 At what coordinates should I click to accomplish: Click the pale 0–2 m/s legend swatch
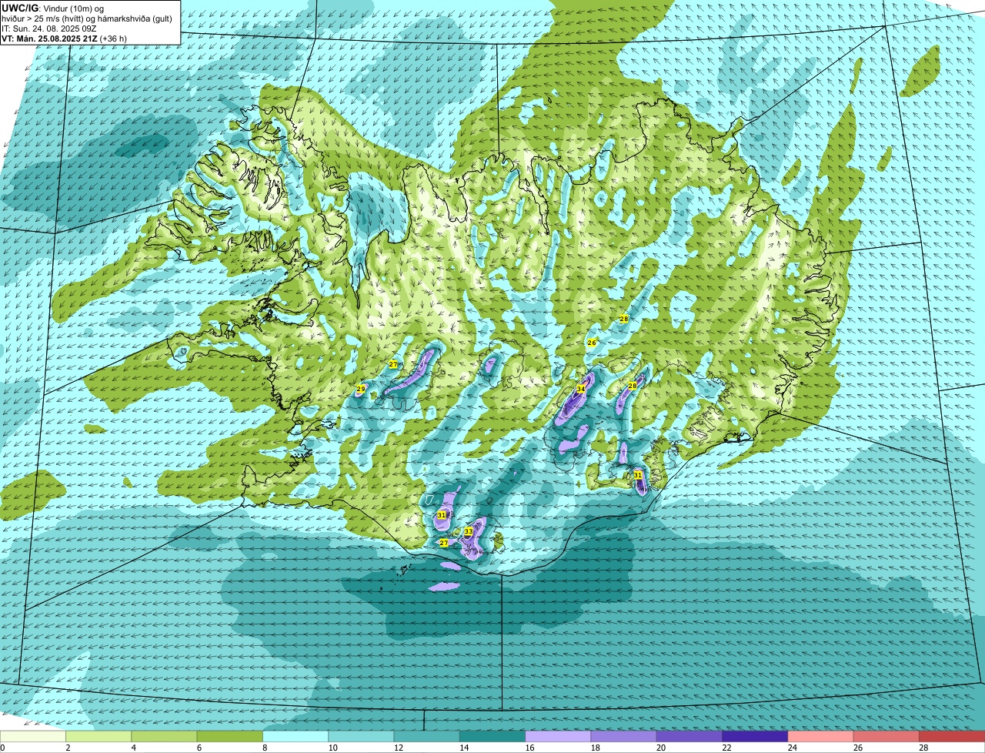pos(33,737)
